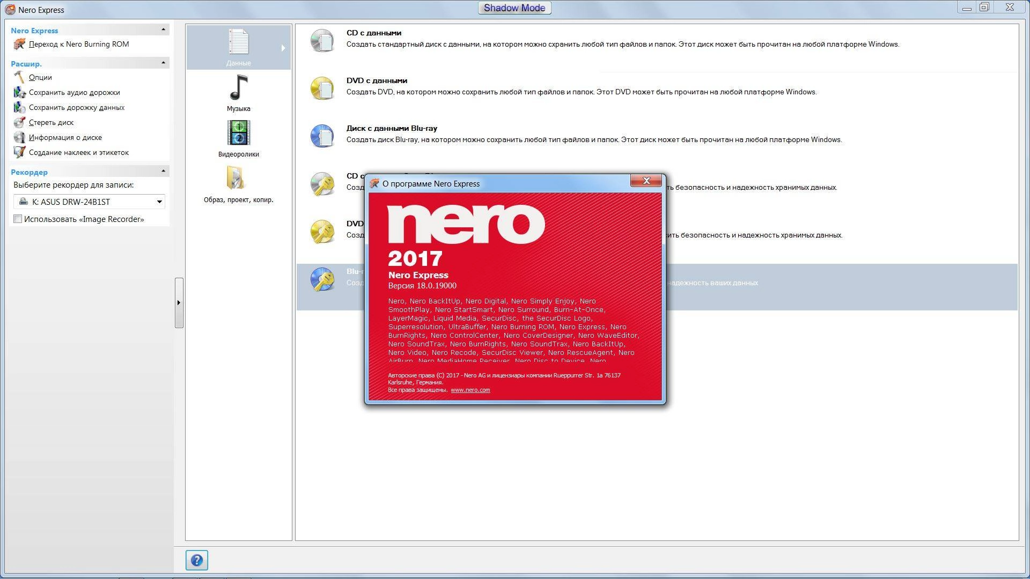Click the SecurDisc Blu-ray key icon
Screen dimensions: 1030x579
[322, 279]
